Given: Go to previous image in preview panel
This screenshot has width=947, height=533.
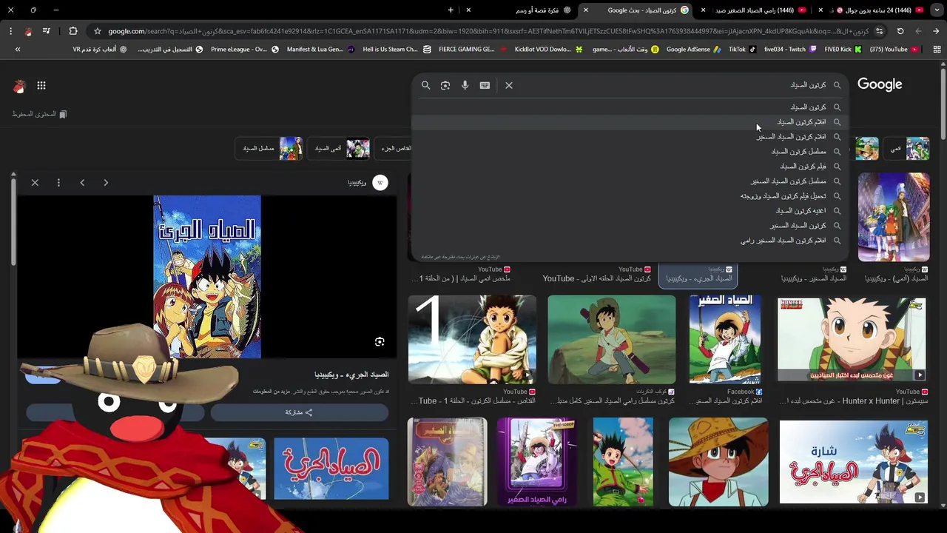Looking at the screenshot, I should click(x=82, y=182).
